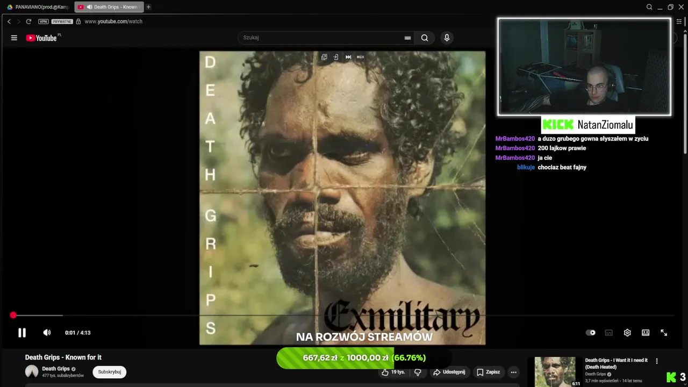
Task: Click chat message 'chociaz beat fajny'
Action: [562, 167]
